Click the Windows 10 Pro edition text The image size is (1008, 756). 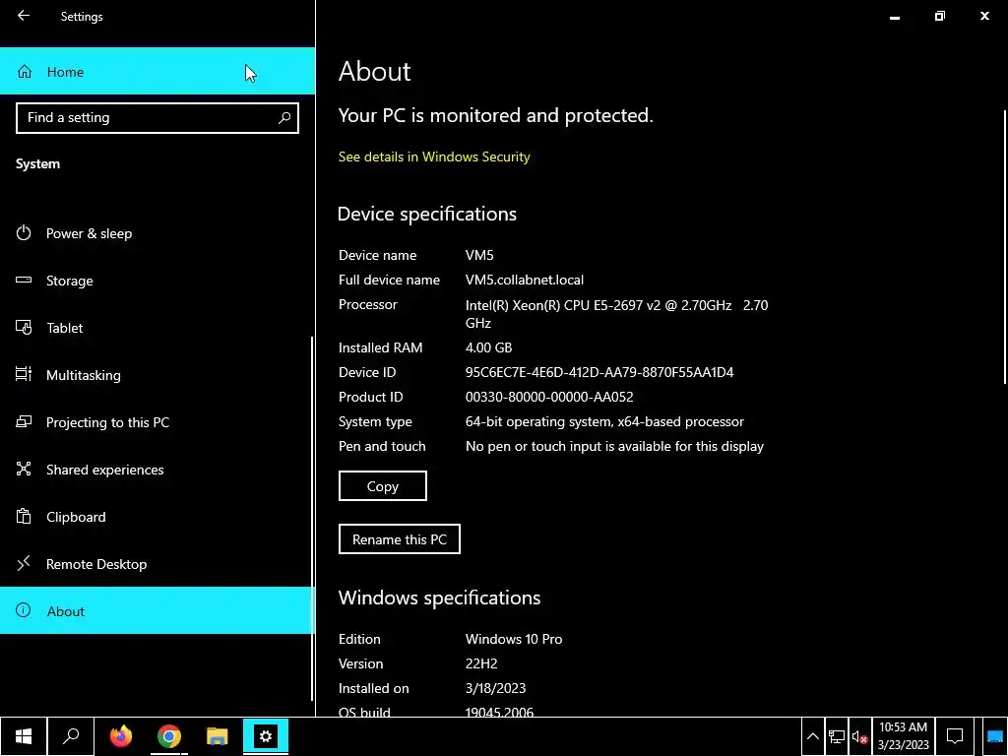point(514,639)
